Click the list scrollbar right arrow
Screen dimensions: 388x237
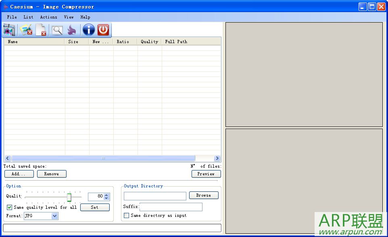(217, 158)
